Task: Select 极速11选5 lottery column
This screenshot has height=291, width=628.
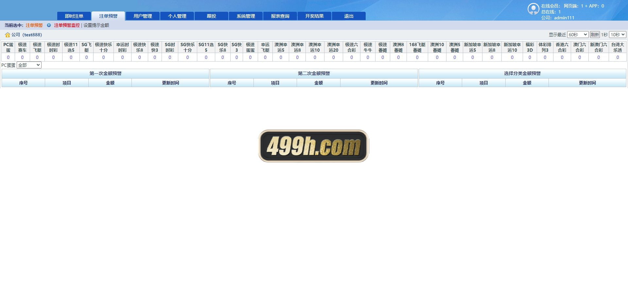Action: [x=71, y=47]
